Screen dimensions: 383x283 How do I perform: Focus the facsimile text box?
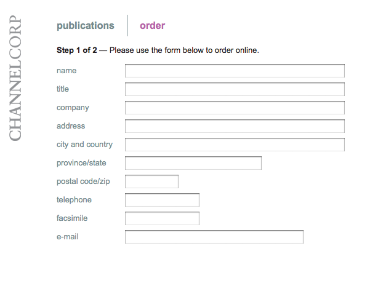(x=162, y=218)
